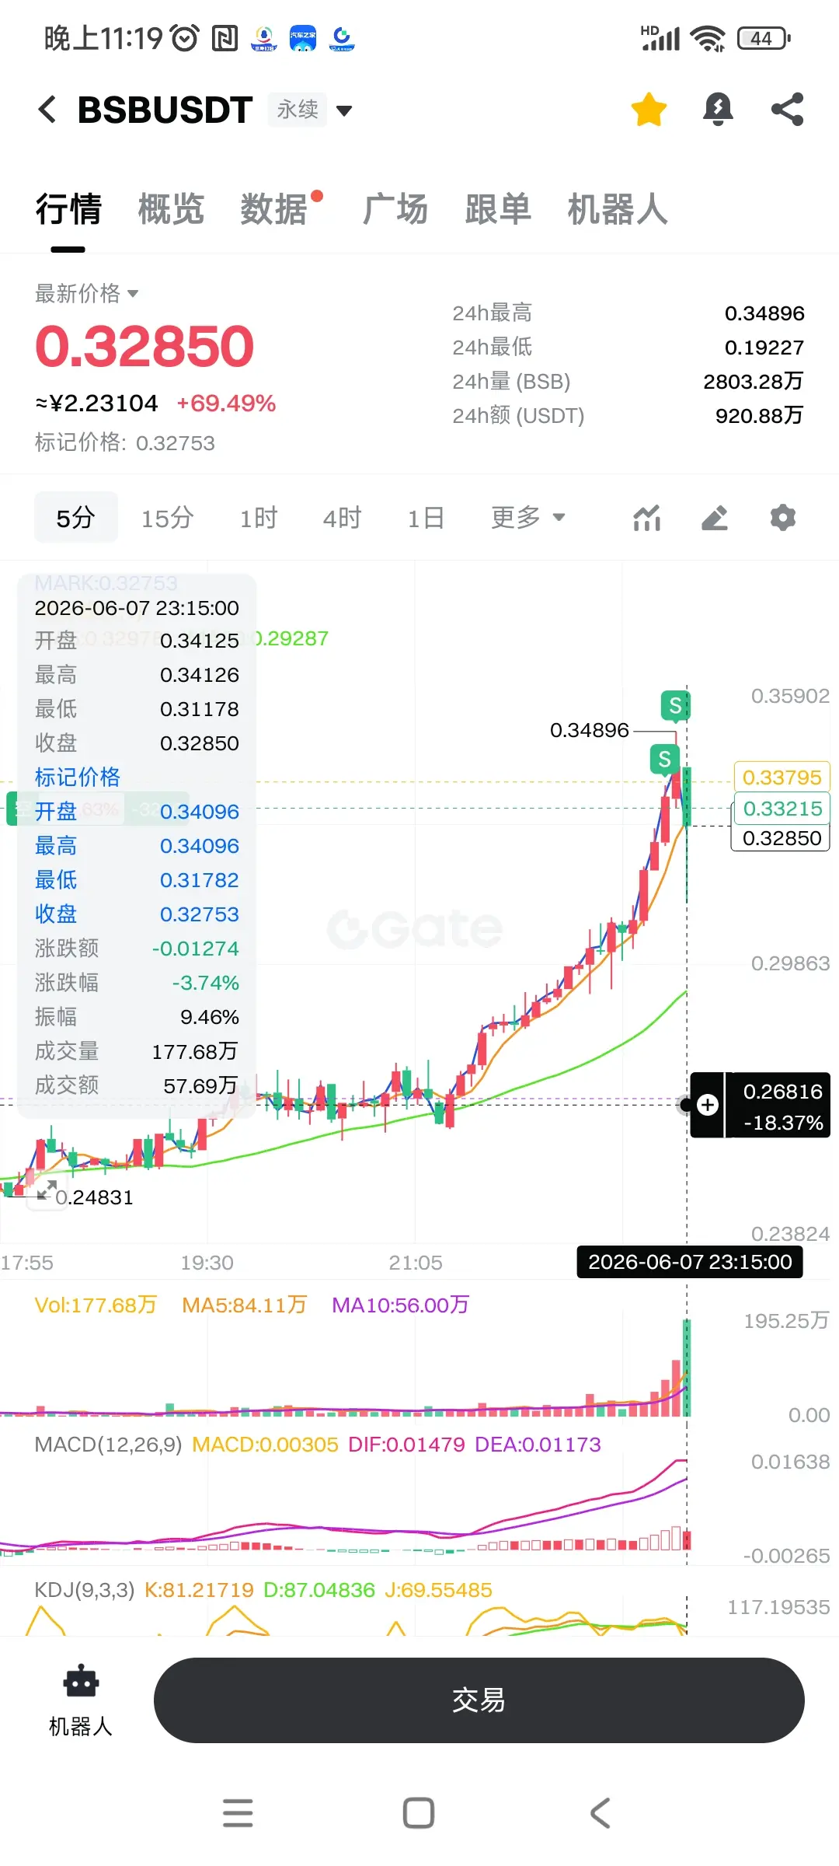
Task: Click the 2026-06-07 23:15:00 time axis label
Action: coord(690,1262)
